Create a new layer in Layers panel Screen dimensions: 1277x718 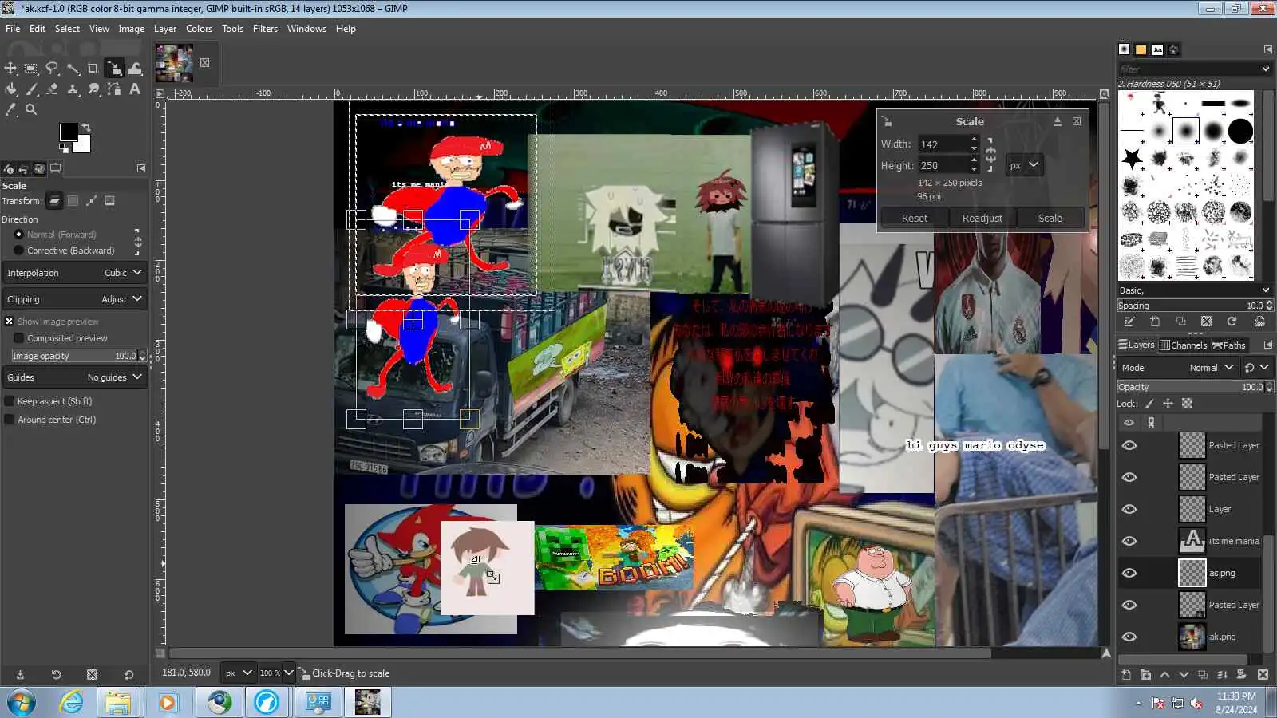click(x=1126, y=675)
